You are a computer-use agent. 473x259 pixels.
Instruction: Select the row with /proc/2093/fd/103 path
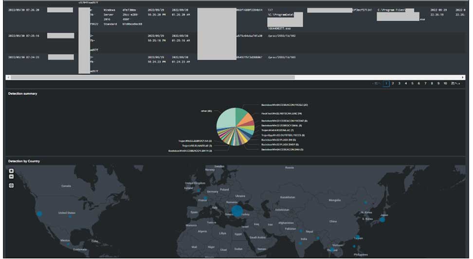[282, 57]
